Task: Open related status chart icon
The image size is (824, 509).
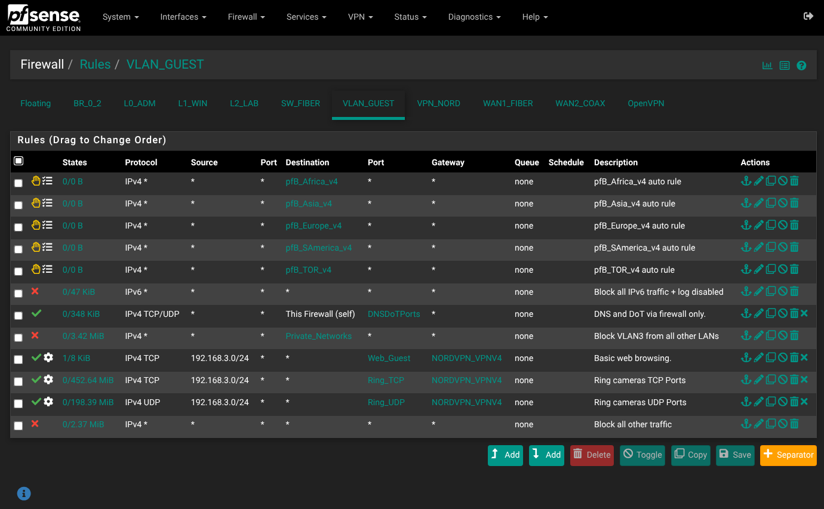Action: 767,66
